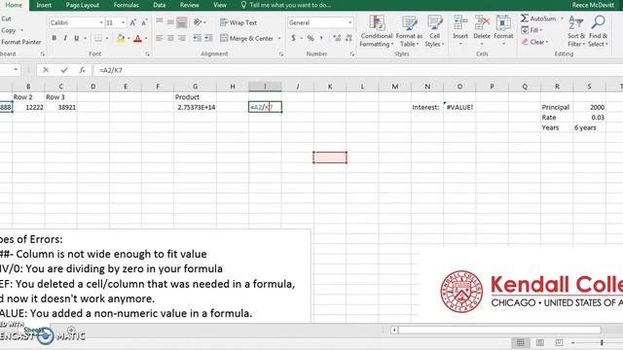Confirm formula entry checkmark
The height and width of the screenshot is (350, 623).
tap(64, 70)
